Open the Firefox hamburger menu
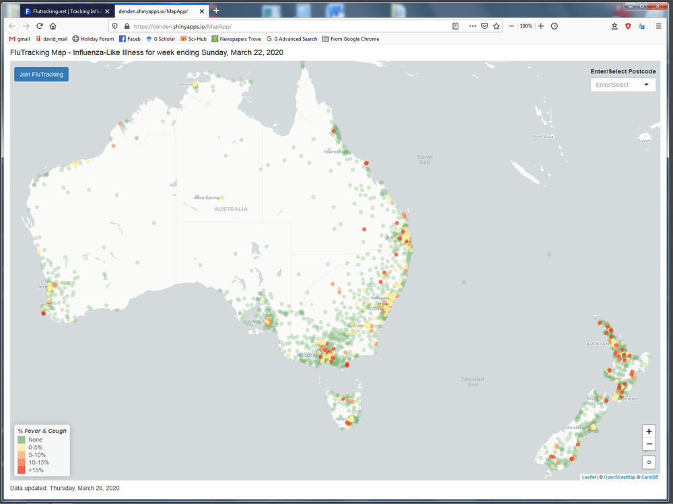The height and width of the screenshot is (504, 673). click(658, 26)
